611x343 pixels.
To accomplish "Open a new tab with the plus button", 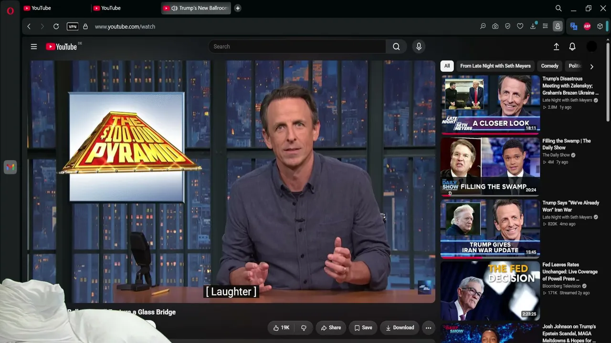I will point(238,8).
